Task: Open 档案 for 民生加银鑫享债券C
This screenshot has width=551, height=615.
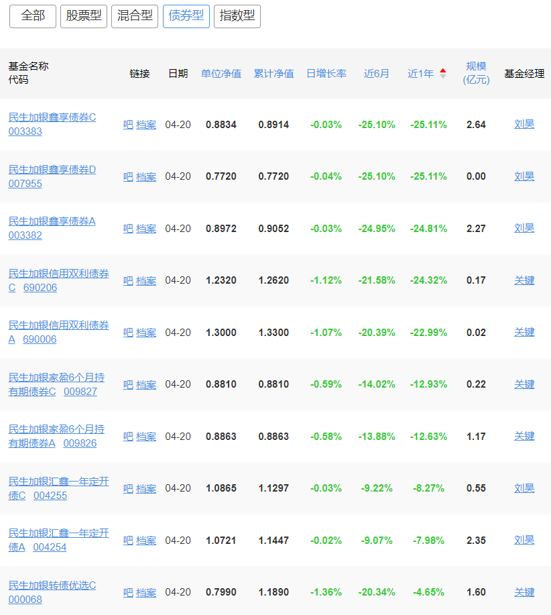Action: point(145,125)
